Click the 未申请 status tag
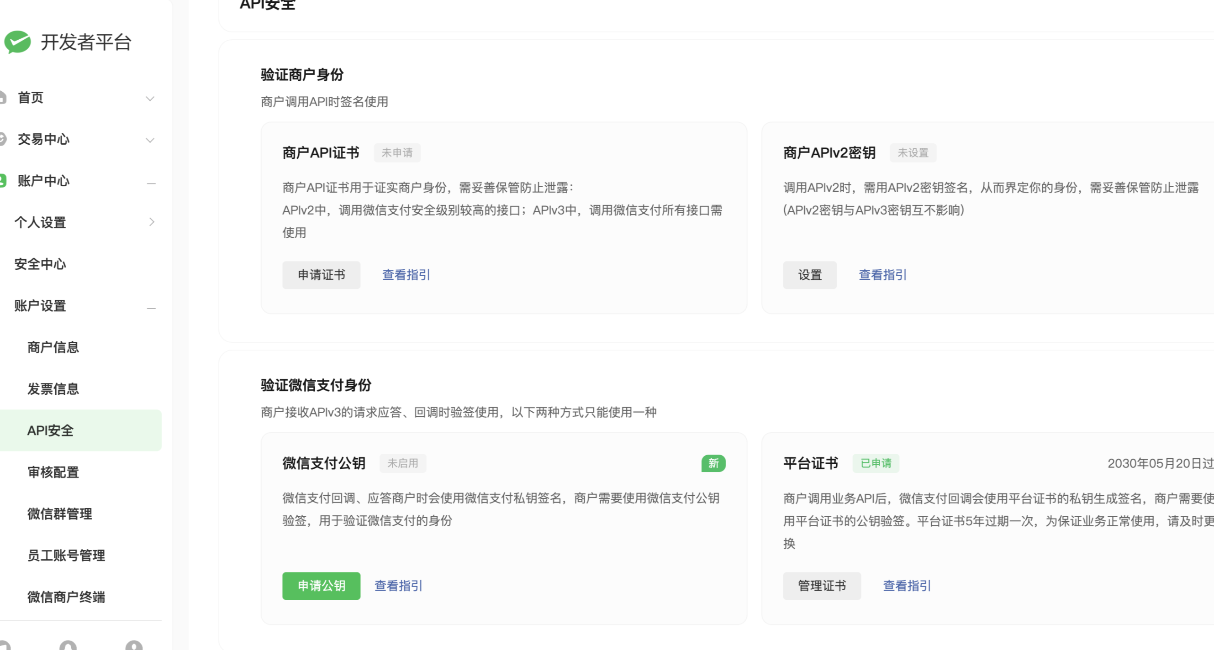Viewport: 1214px width, 650px height. [397, 152]
